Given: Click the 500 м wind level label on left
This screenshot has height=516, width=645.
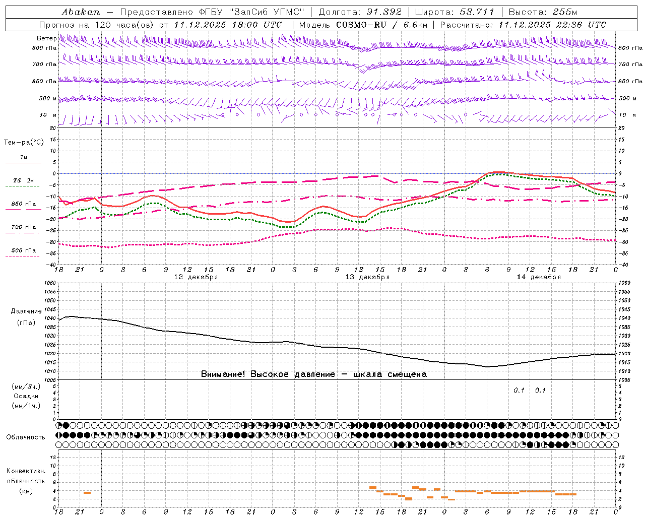Looking at the screenshot, I should click(48, 98).
